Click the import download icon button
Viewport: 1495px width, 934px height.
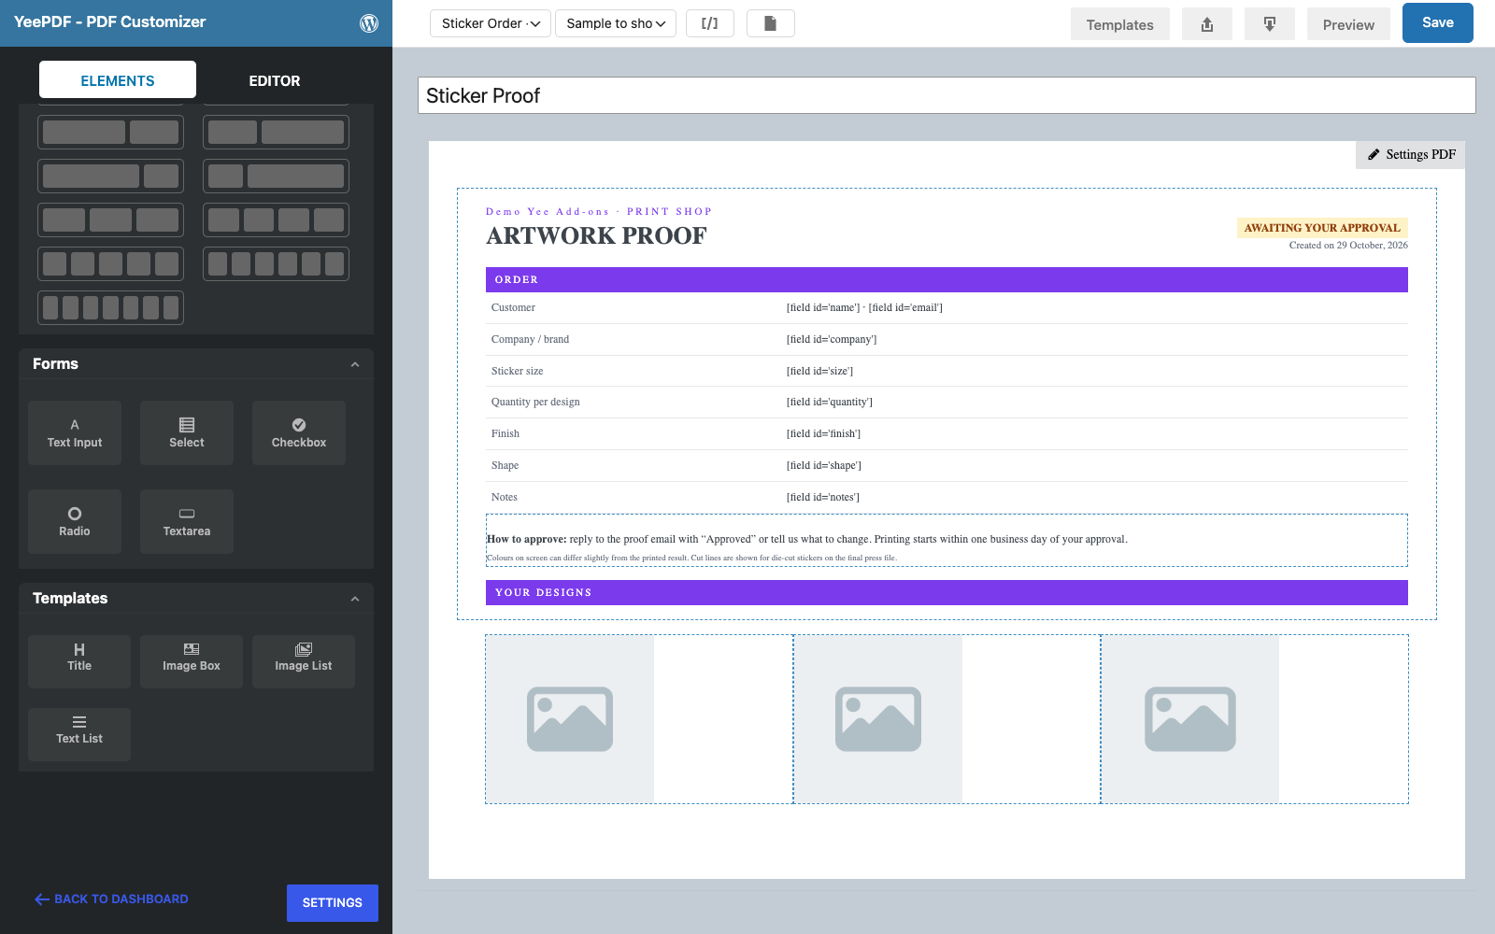click(x=1270, y=24)
